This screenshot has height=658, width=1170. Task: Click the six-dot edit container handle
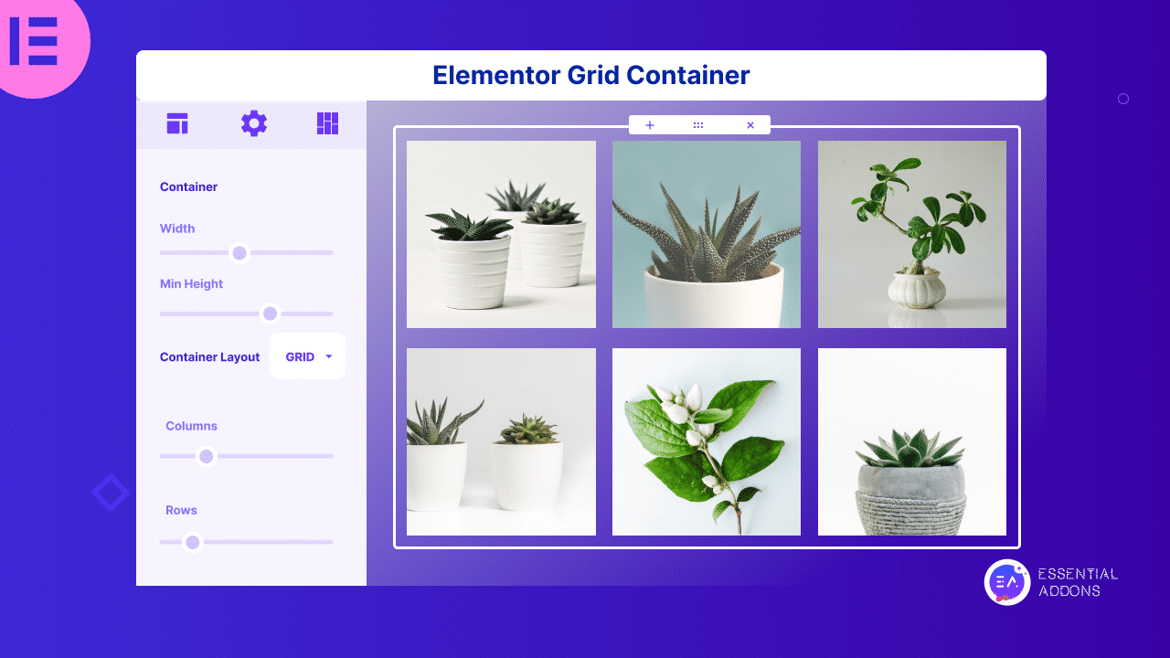pos(698,125)
